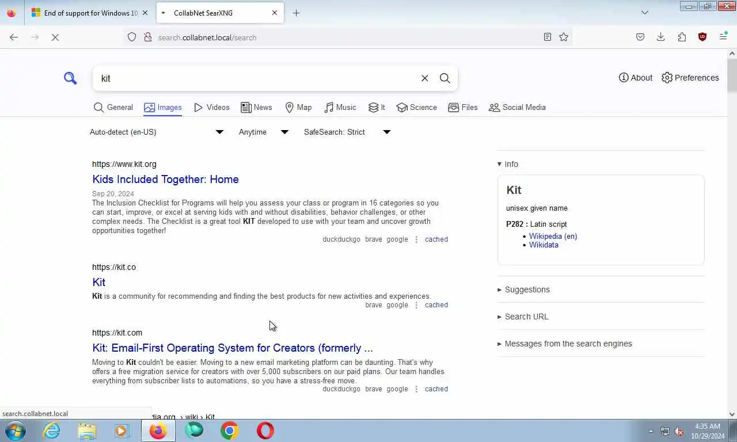Open the It category tab
This screenshot has height=442, width=737.
(377, 108)
